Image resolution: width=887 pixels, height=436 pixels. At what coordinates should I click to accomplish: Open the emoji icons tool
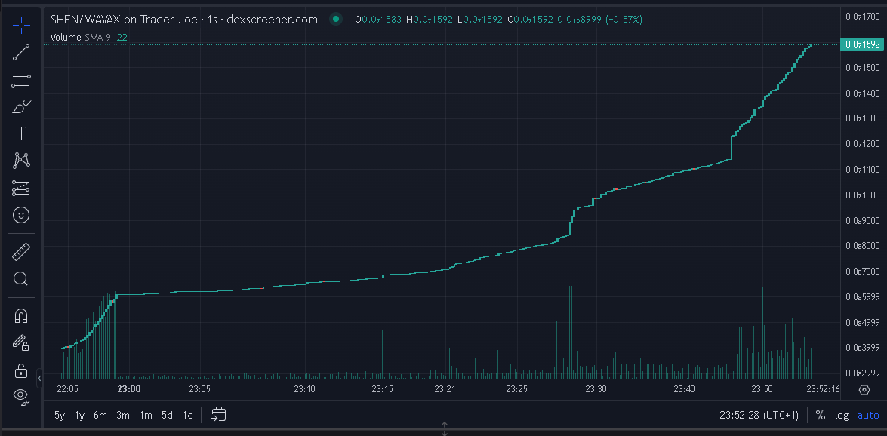[21, 215]
